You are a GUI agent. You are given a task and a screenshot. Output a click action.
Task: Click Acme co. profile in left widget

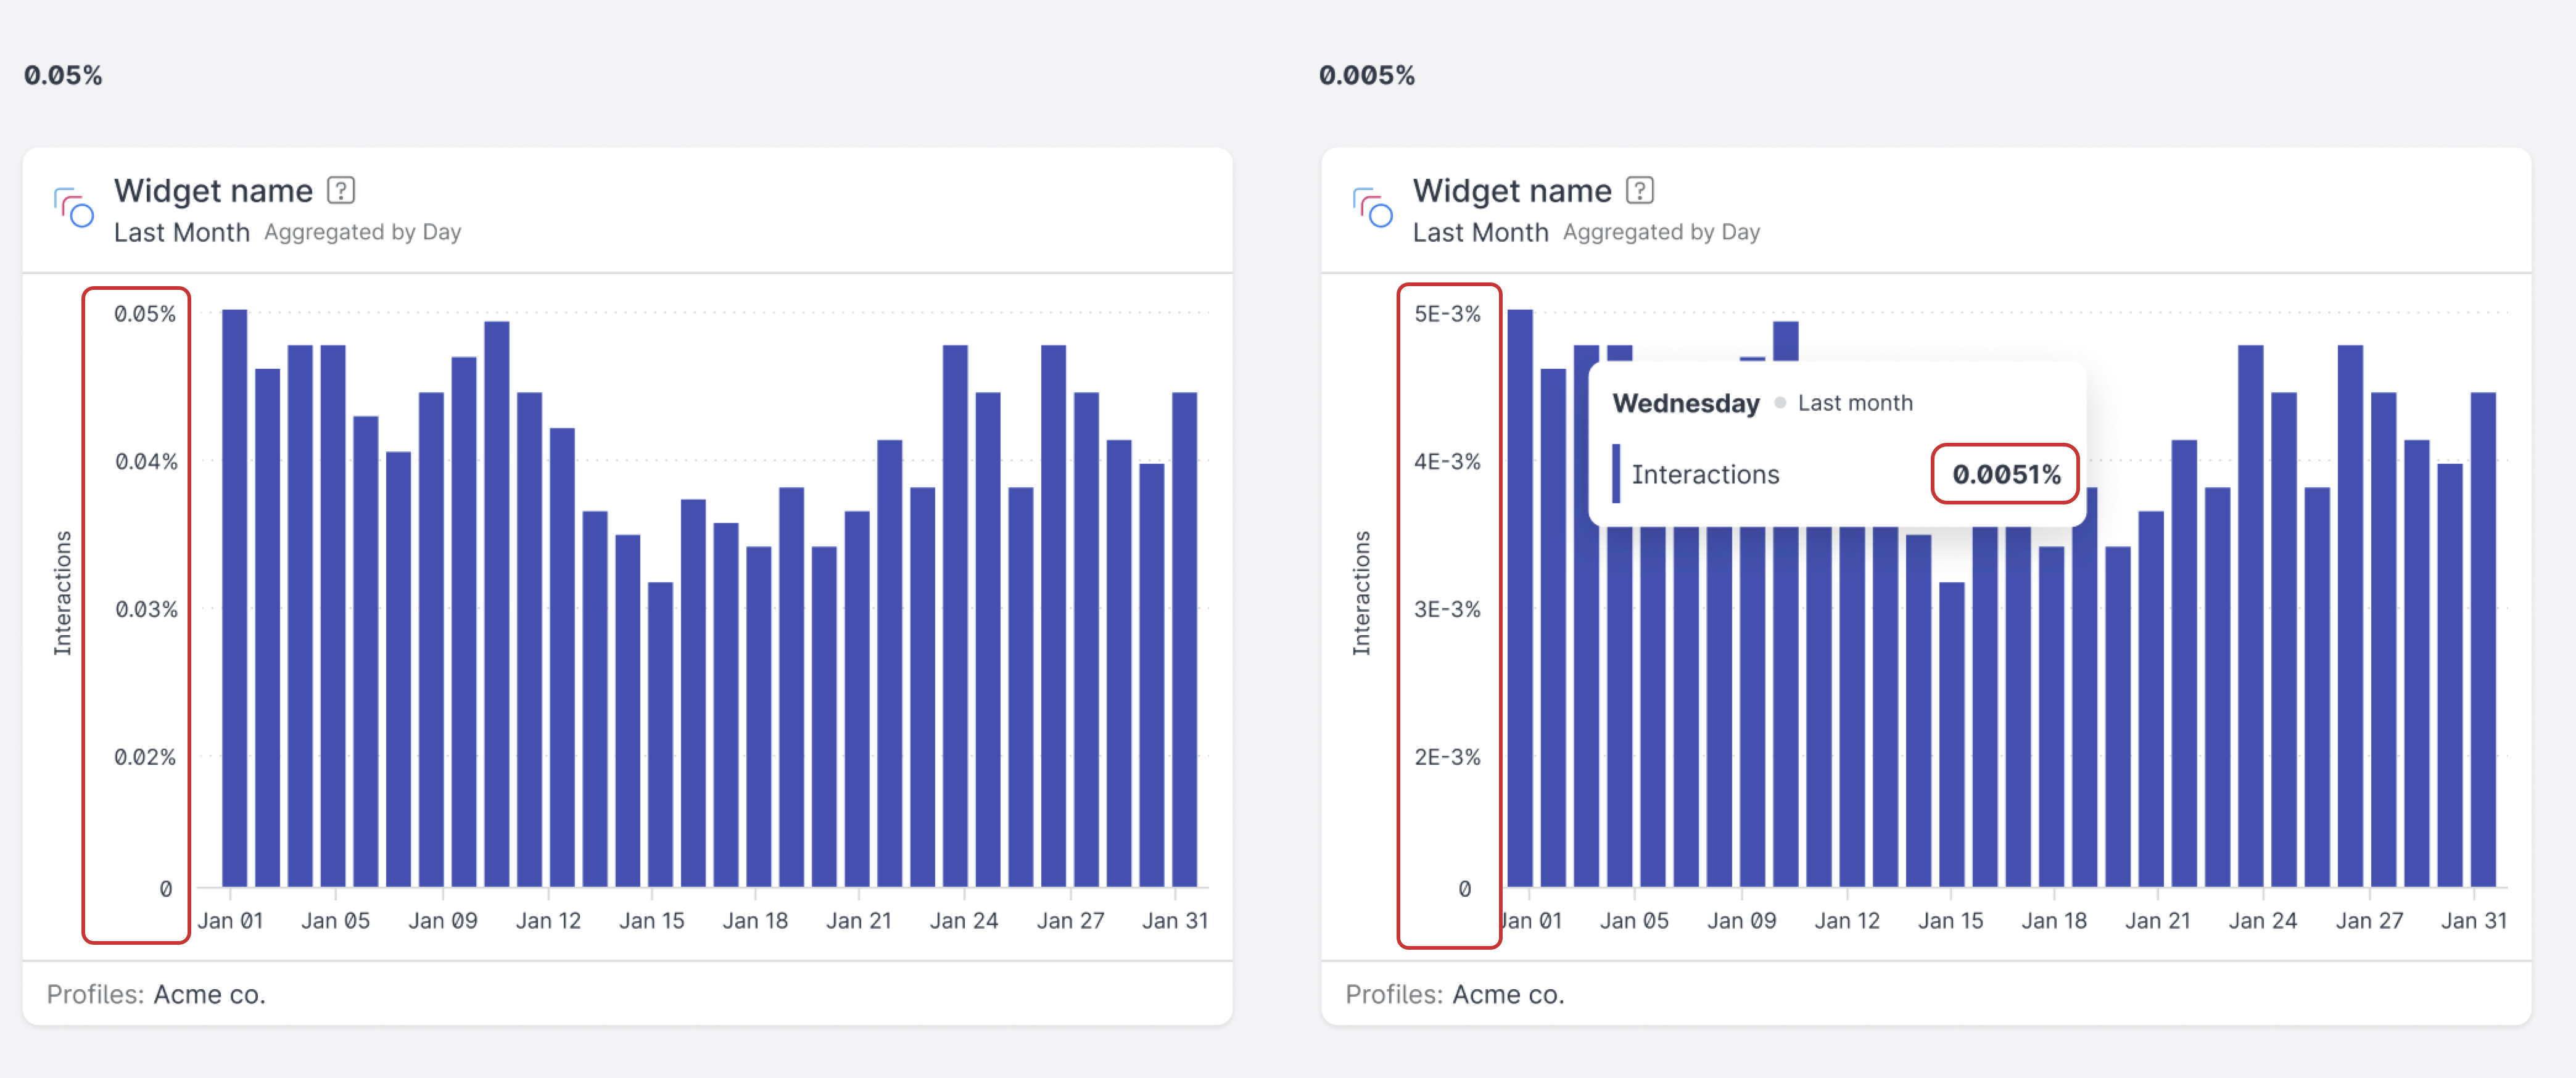[x=209, y=994]
